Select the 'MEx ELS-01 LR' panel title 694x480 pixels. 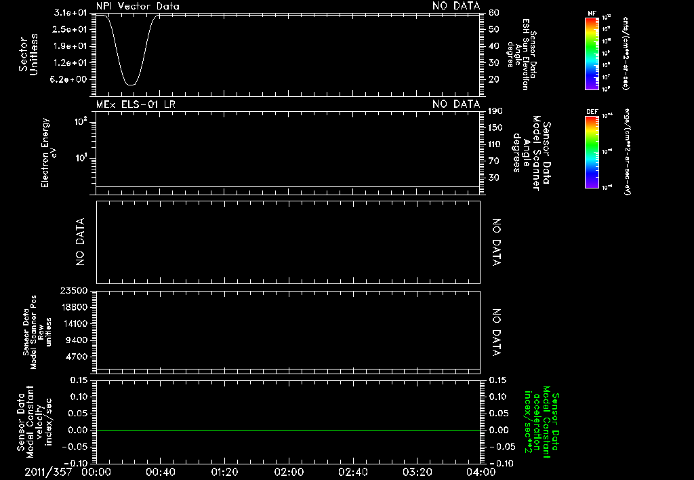coord(136,104)
